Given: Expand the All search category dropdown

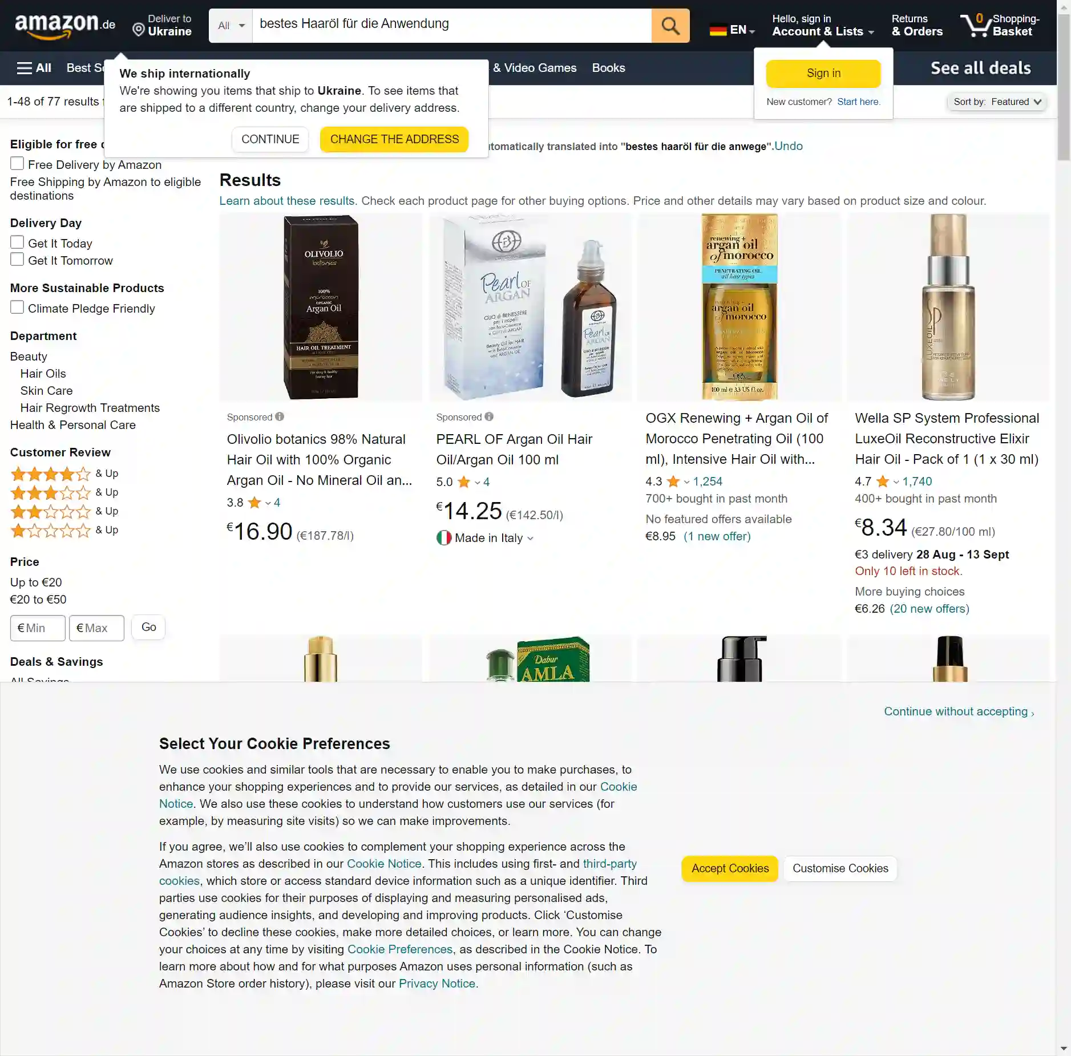Looking at the screenshot, I should click(231, 26).
